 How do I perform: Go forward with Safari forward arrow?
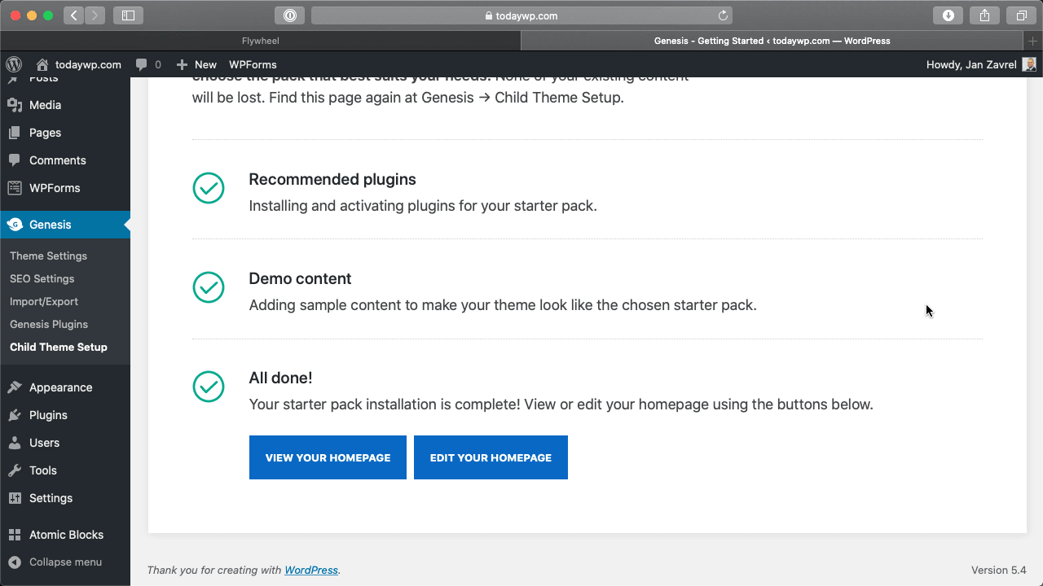pos(95,15)
